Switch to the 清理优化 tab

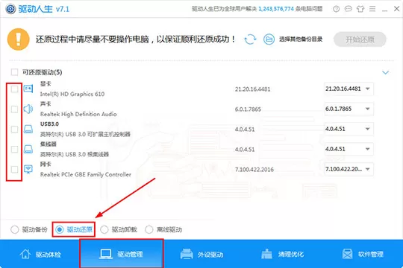282,254
